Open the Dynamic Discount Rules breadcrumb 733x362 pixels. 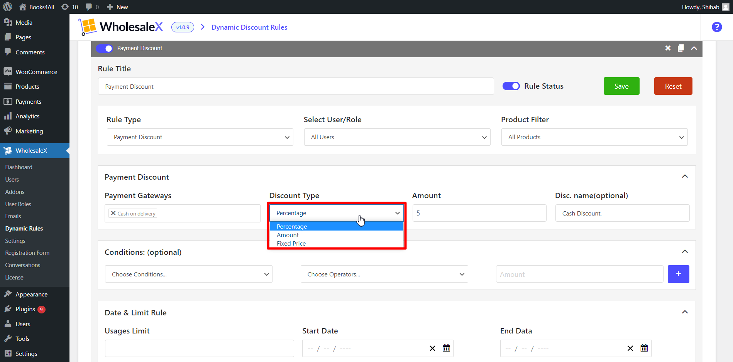coord(249,27)
